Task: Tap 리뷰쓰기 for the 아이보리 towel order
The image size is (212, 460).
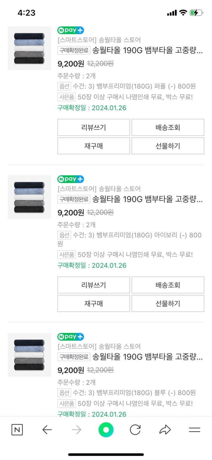Action: point(94,285)
